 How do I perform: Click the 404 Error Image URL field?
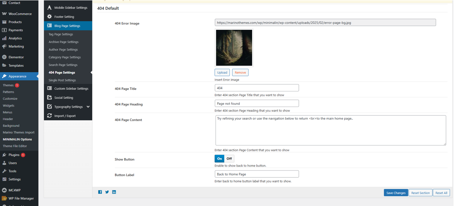tap(325, 22)
